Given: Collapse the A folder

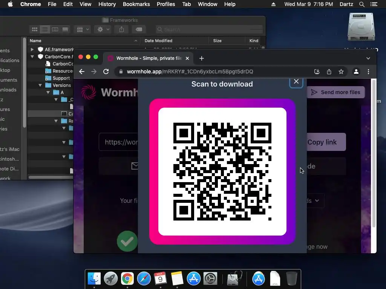Looking at the screenshot, I should tap(48, 93).
